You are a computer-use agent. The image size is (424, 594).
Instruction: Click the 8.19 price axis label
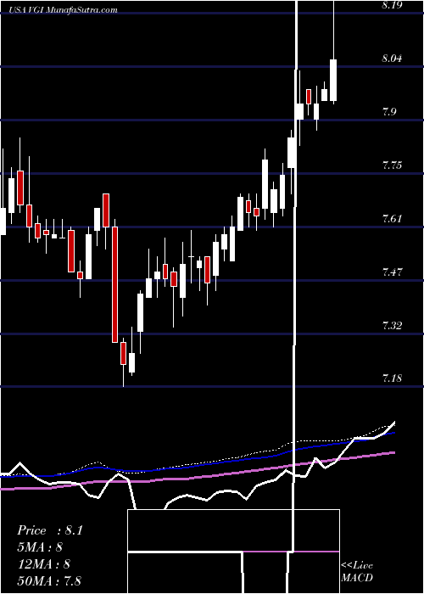pos(393,6)
